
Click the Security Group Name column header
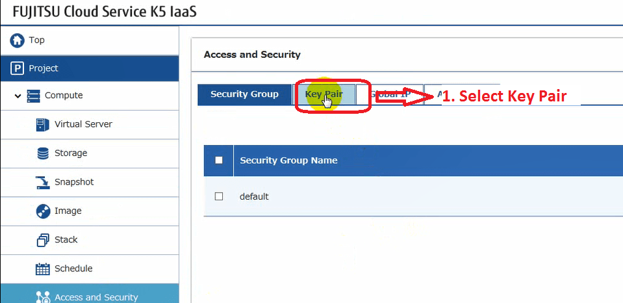coord(288,161)
